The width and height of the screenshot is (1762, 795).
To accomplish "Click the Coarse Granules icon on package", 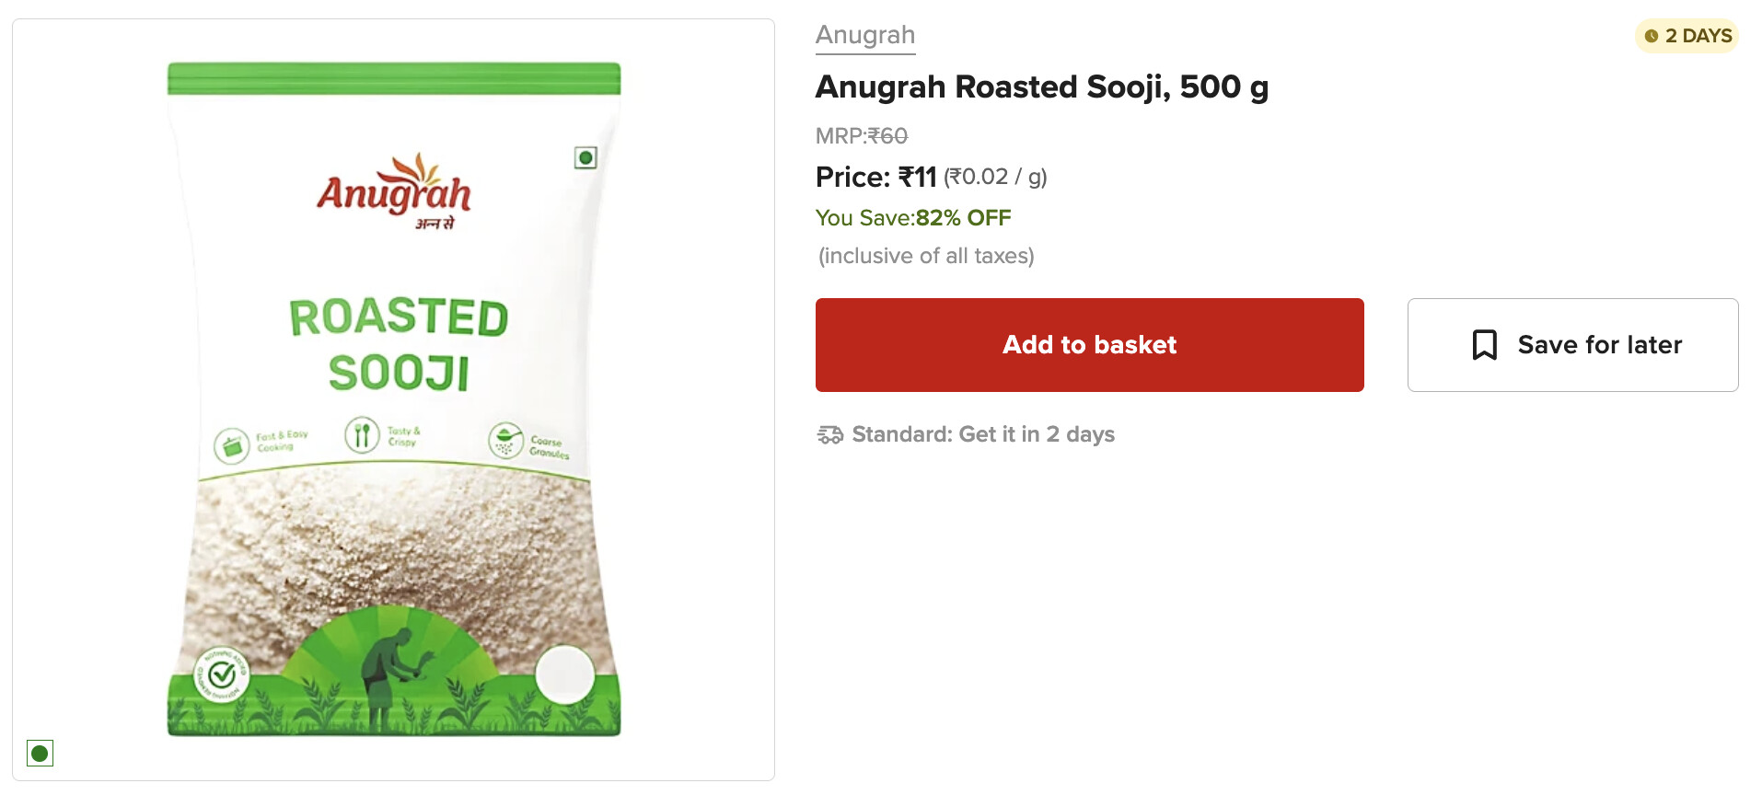I will (505, 440).
